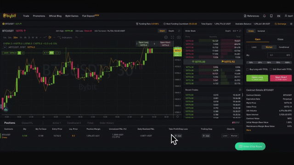Open the order book Depth 0.5 dropdown
The width and height of the screenshot is (294, 165).
click(235, 31)
